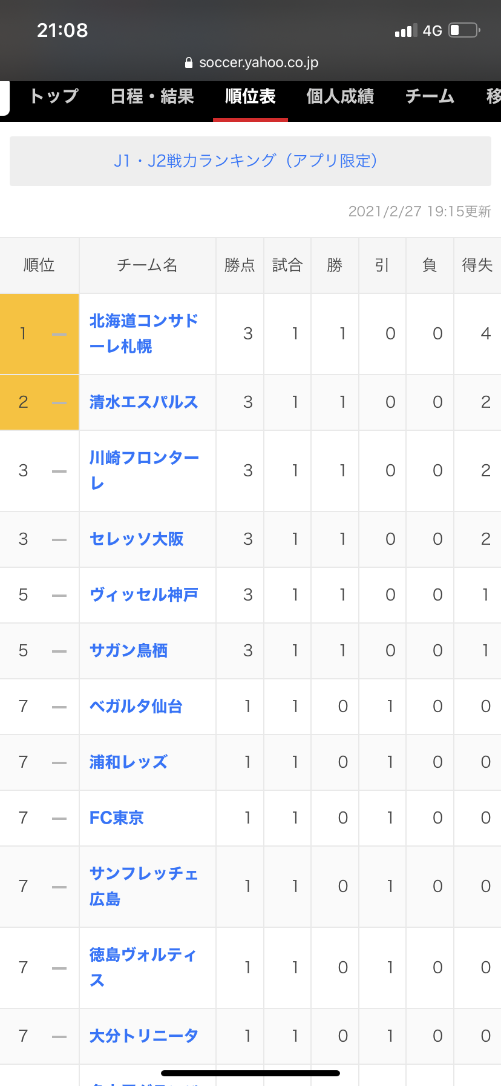
Task: Select サガン鳥栖 in the standings
Action: tap(128, 651)
